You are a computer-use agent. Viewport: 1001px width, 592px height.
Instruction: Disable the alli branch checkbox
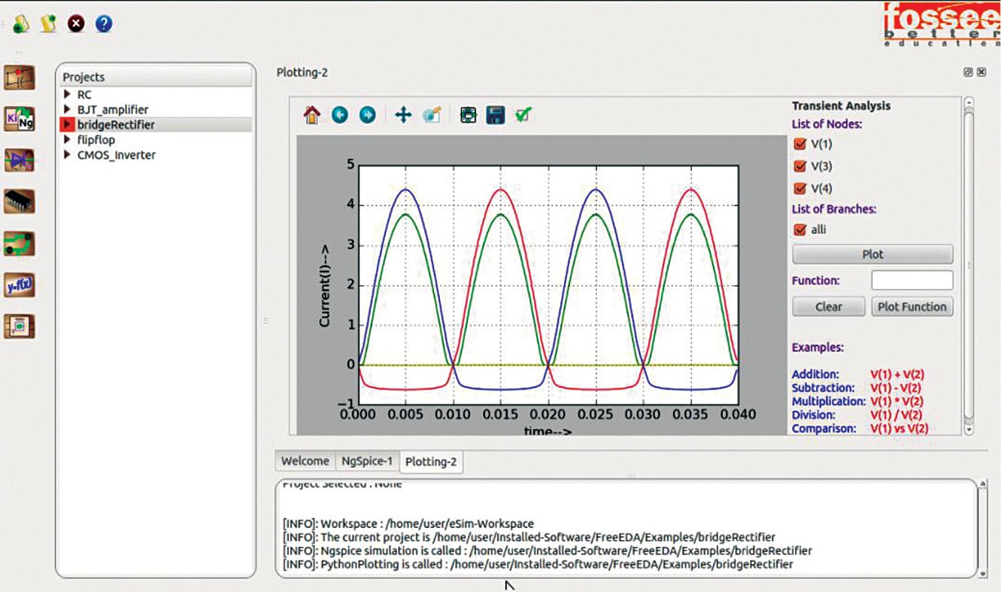pos(800,229)
